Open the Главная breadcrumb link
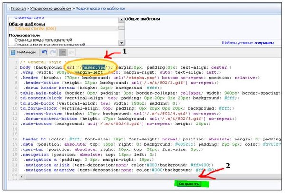 coord(19,9)
